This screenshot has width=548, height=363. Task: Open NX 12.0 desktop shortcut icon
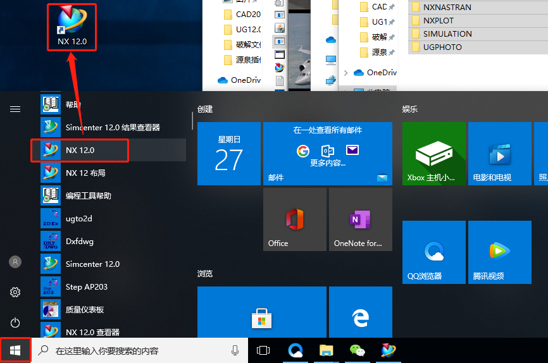tap(72, 27)
